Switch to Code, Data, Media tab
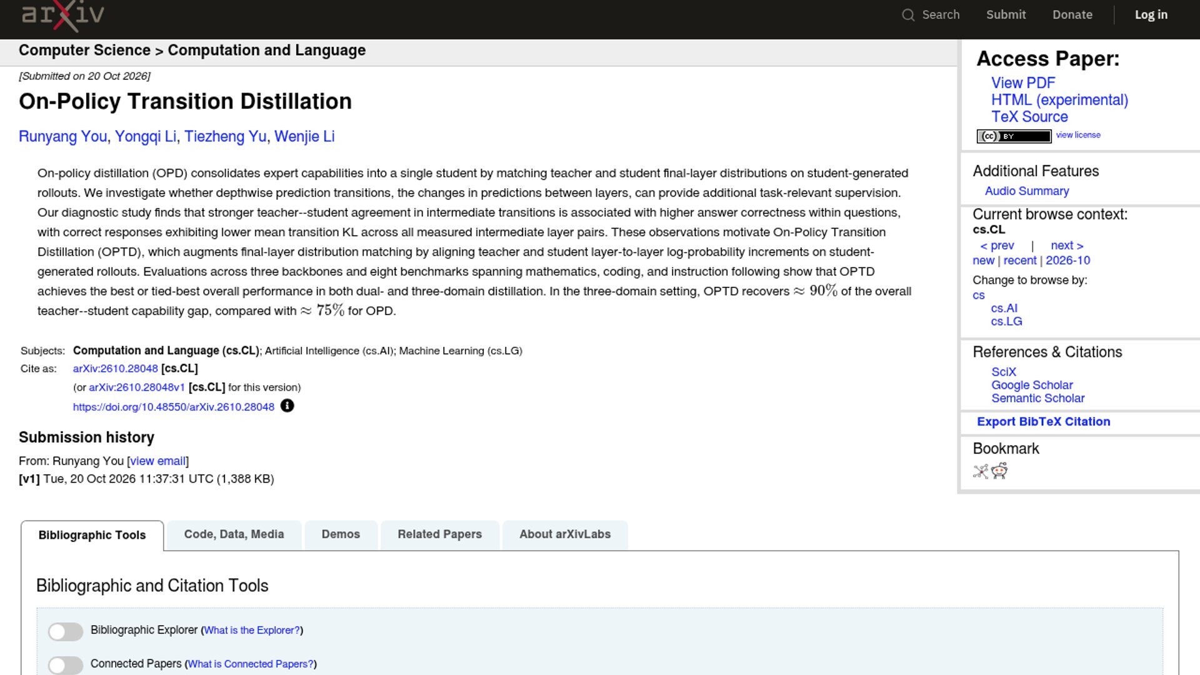The width and height of the screenshot is (1200, 675). pos(234,534)
